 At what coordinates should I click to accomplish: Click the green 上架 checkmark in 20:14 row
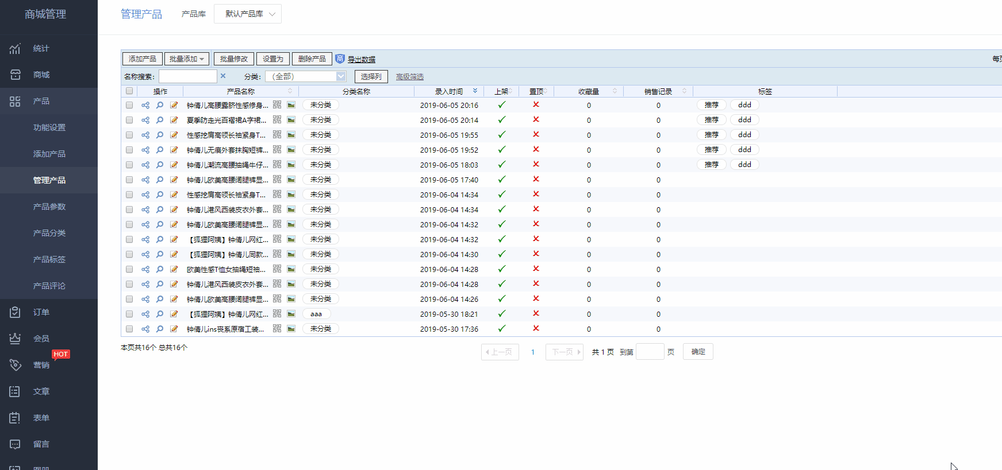coord(502,119)
